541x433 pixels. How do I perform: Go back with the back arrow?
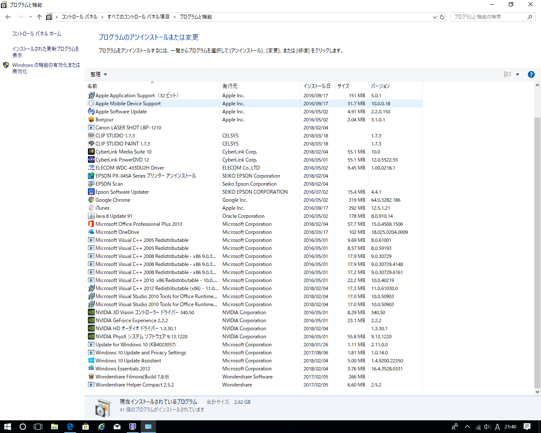click(x=8, y=17)
